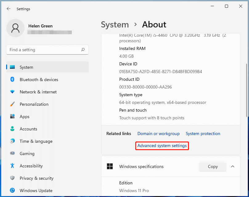The image size is (249, 197).
Task: Click the Personalization paintbrush icon
Action: [12, 104]
